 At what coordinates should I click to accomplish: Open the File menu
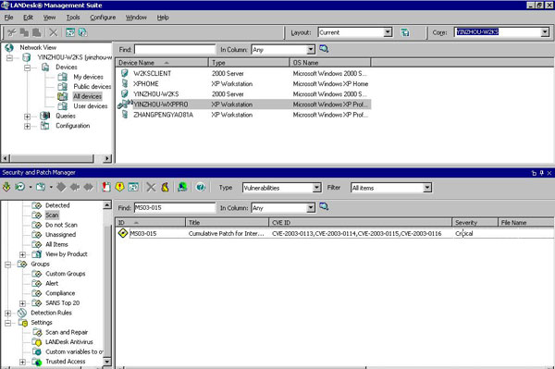pyautogui.click(x=9, y=18)
